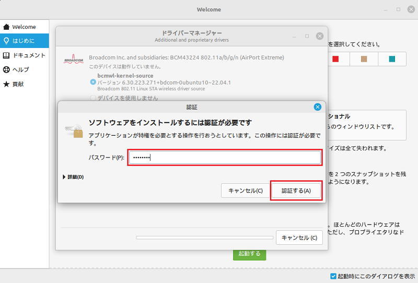418x283 pixels.
Task: Click the このデバイスは動作していません status text
Action: pos(125,66)
